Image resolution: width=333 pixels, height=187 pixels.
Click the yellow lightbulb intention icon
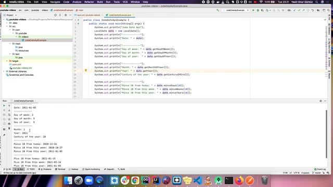(x=86, y=71)
